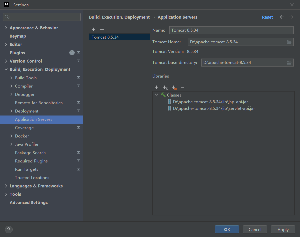Image resolution: width=300 pixels, height=237 pixels.
Task: Open Advanced Settings page
Action: pyautogui.click(x=29, y=203)
